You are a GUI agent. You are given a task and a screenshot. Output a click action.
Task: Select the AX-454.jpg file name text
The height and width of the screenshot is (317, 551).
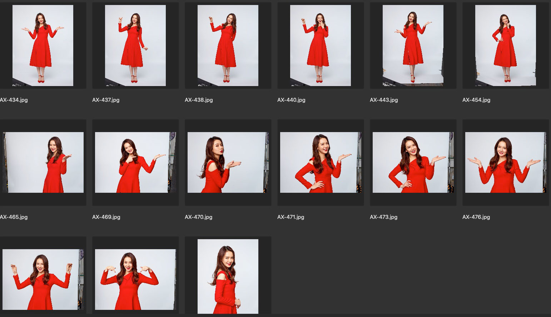[476, 100]
